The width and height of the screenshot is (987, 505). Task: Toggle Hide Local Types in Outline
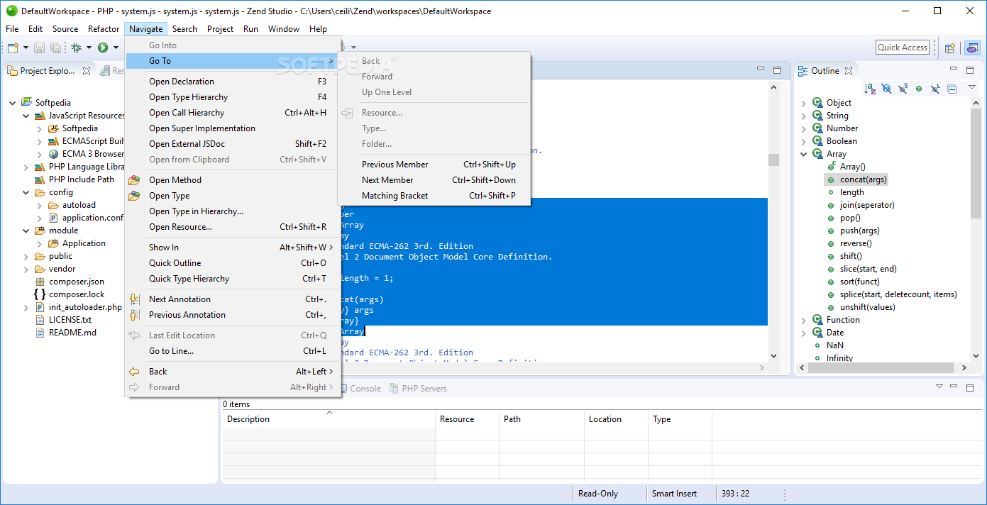click(935, 89)
